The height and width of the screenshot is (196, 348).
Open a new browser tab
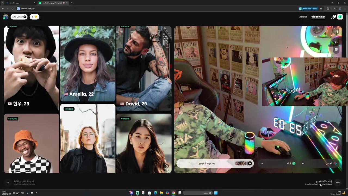point(72,3)
